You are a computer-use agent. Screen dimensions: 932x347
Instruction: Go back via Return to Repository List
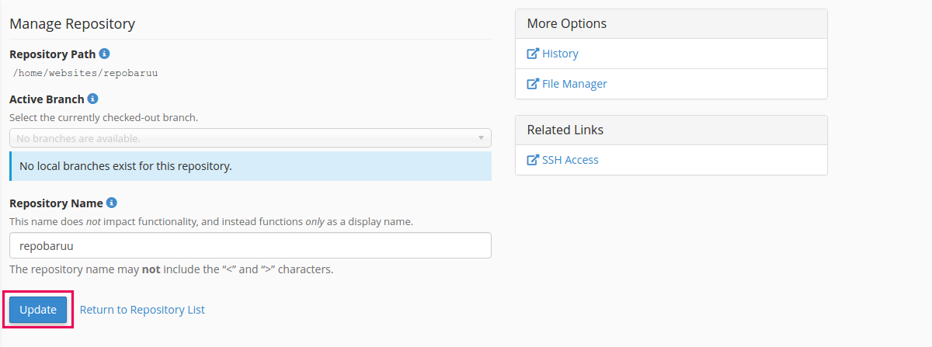142,310
